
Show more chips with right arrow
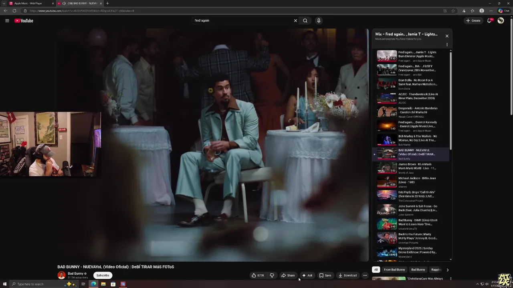click(447, 270)
